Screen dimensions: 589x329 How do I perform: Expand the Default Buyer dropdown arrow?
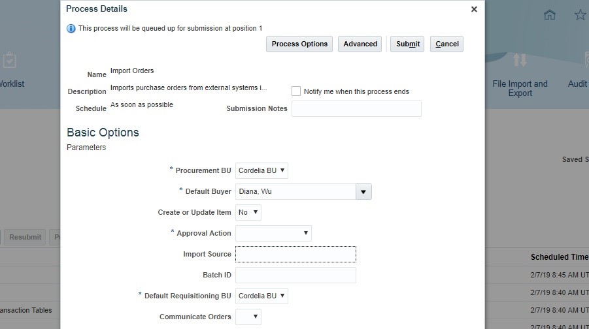point(363,192)
